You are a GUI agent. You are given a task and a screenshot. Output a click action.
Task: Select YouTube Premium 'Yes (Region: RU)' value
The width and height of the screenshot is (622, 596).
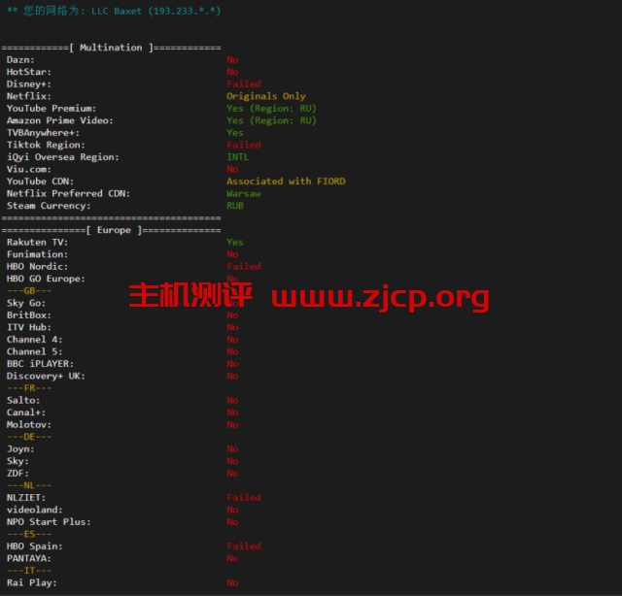pyautogui.click(x=271, y=109)
